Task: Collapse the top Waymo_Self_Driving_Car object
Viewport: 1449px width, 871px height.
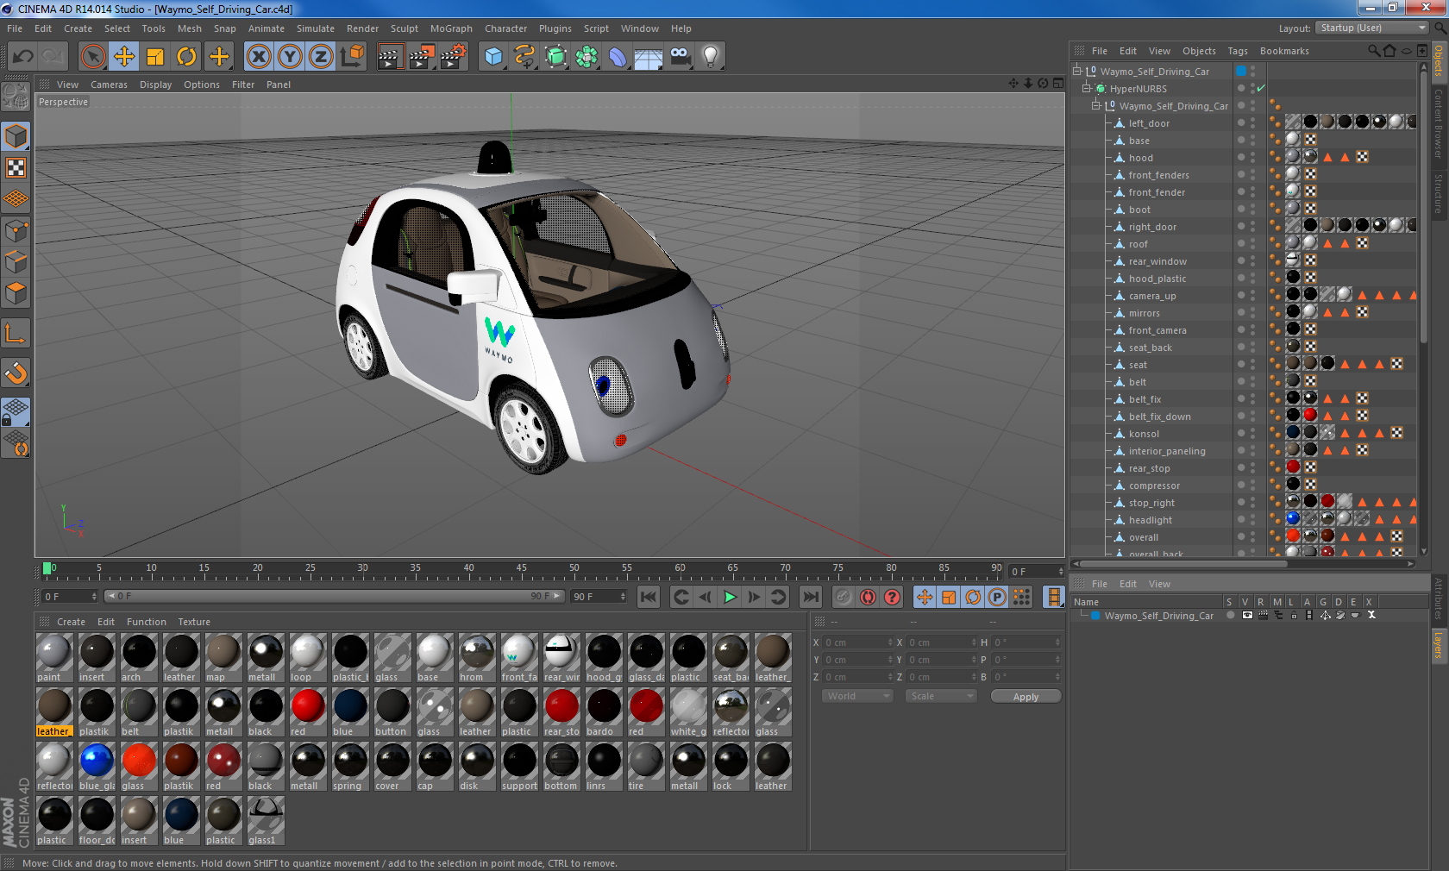Action: [1077, 71]
